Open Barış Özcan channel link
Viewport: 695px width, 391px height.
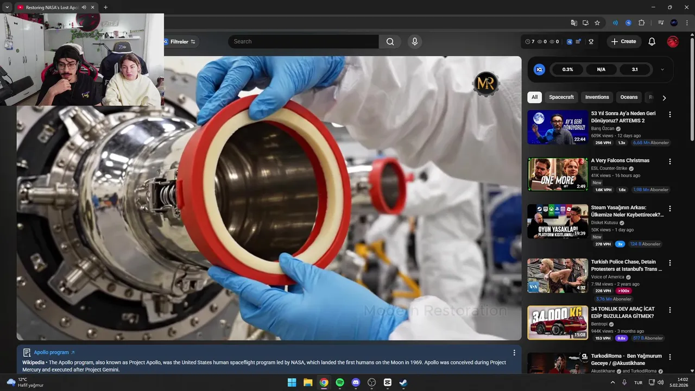click(603, 129)
